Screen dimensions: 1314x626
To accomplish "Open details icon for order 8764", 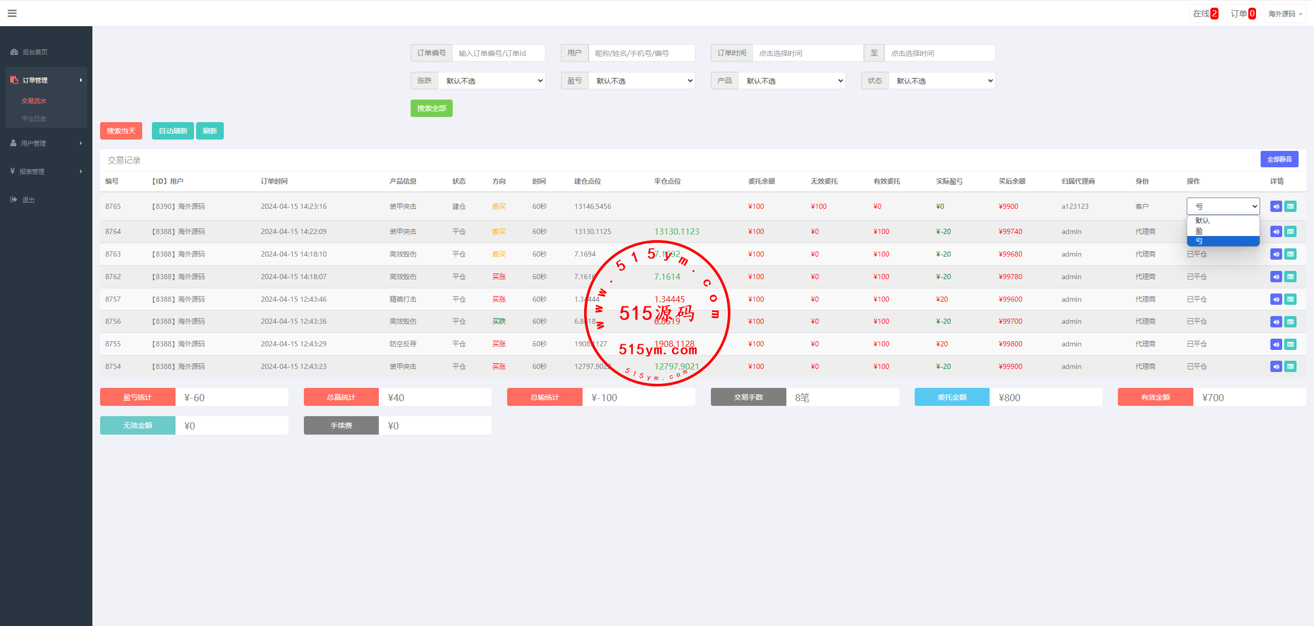I will (1290, 231).
